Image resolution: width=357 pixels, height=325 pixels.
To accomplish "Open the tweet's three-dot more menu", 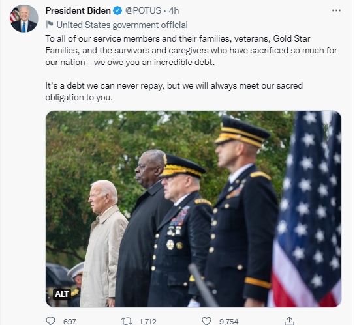I will 336,10.
